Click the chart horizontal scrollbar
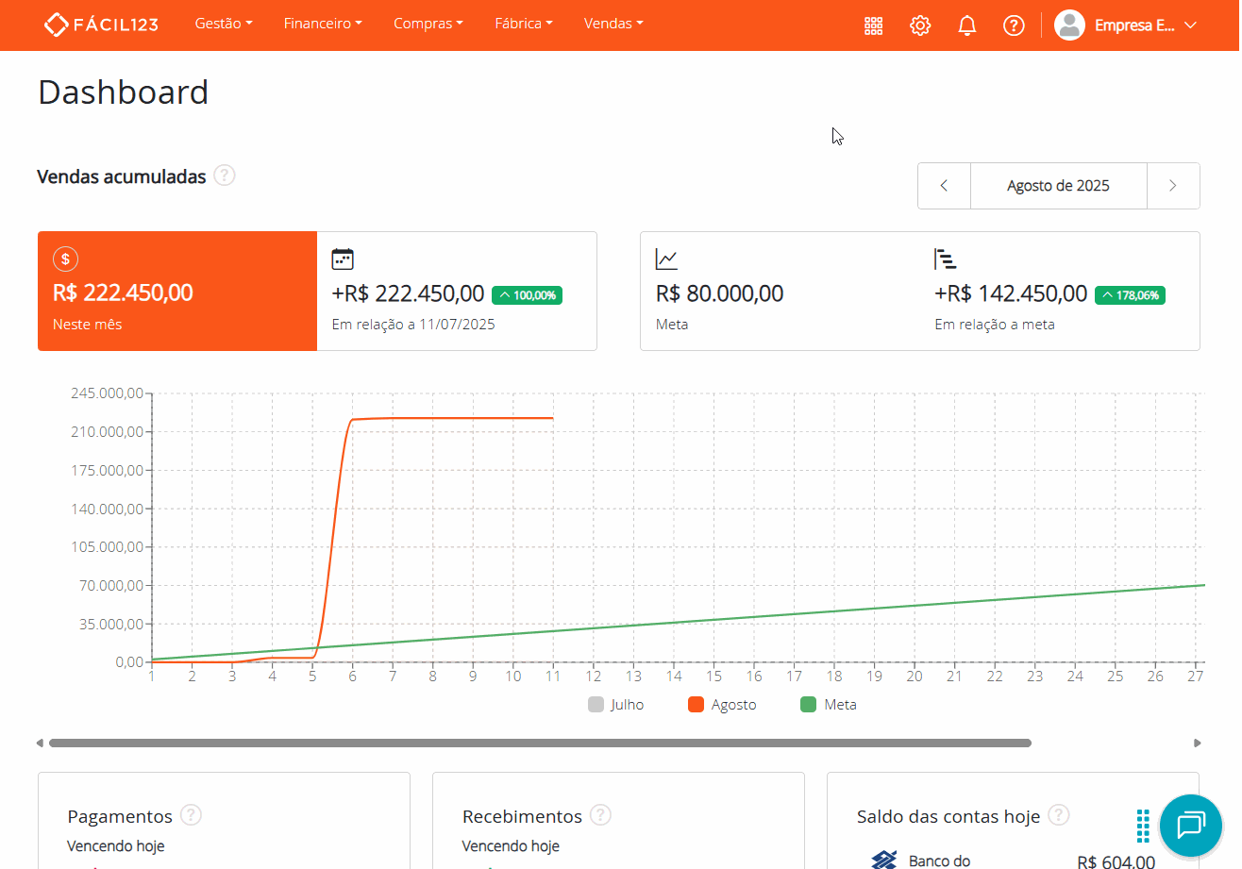The width and height of the screenshot is (1242, 869). pyautogui.click(x=540, y=744)
